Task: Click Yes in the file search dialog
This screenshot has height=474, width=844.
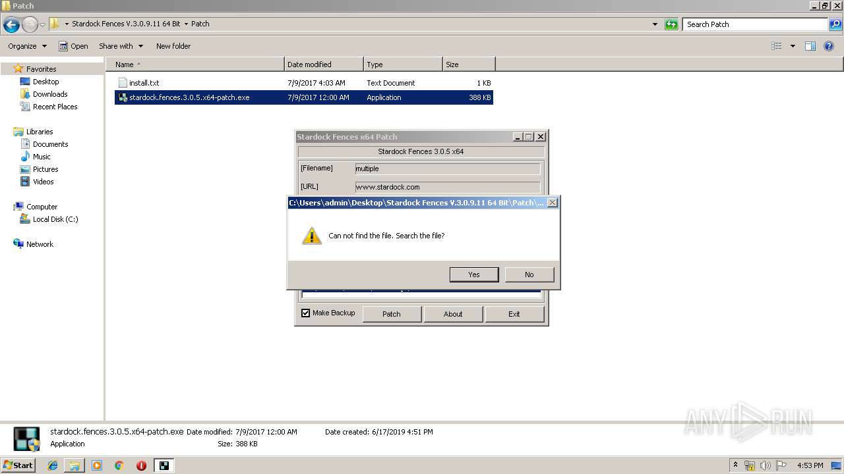Action: 473,275
